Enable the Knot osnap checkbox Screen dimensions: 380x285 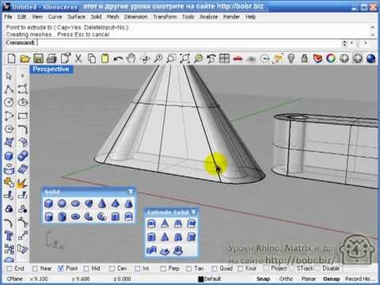240,268
